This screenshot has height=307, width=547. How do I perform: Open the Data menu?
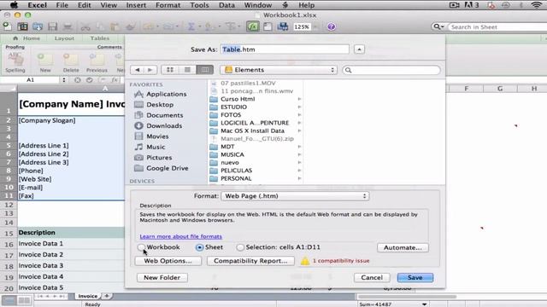(x=226, y=5)
